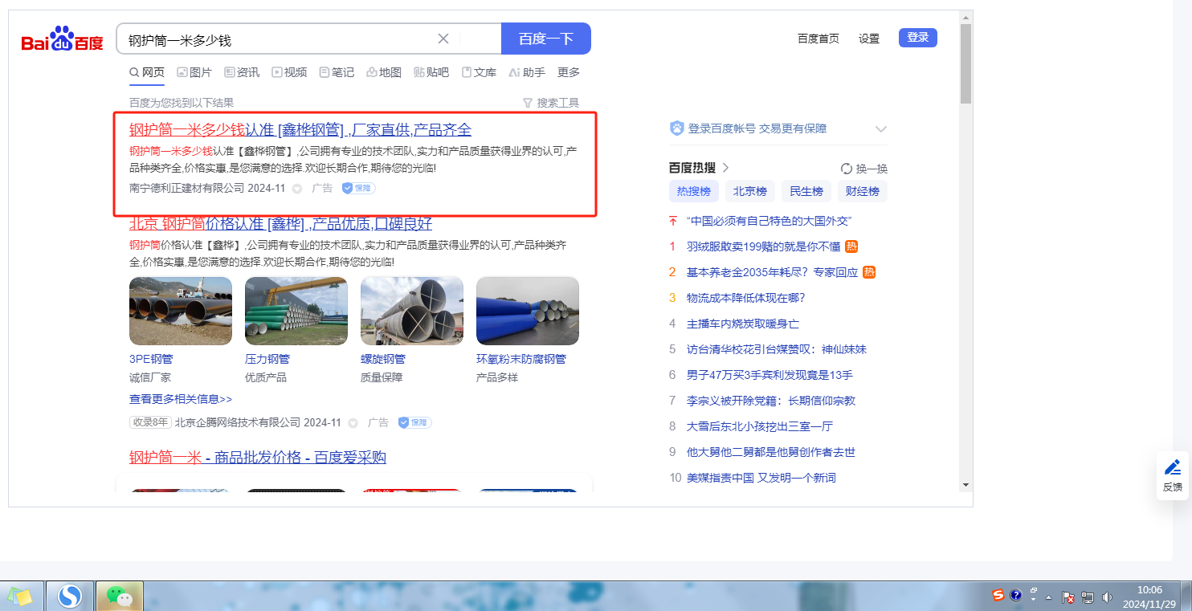
Task: Click the 百度一下 search button
Action: click(546, 39)
